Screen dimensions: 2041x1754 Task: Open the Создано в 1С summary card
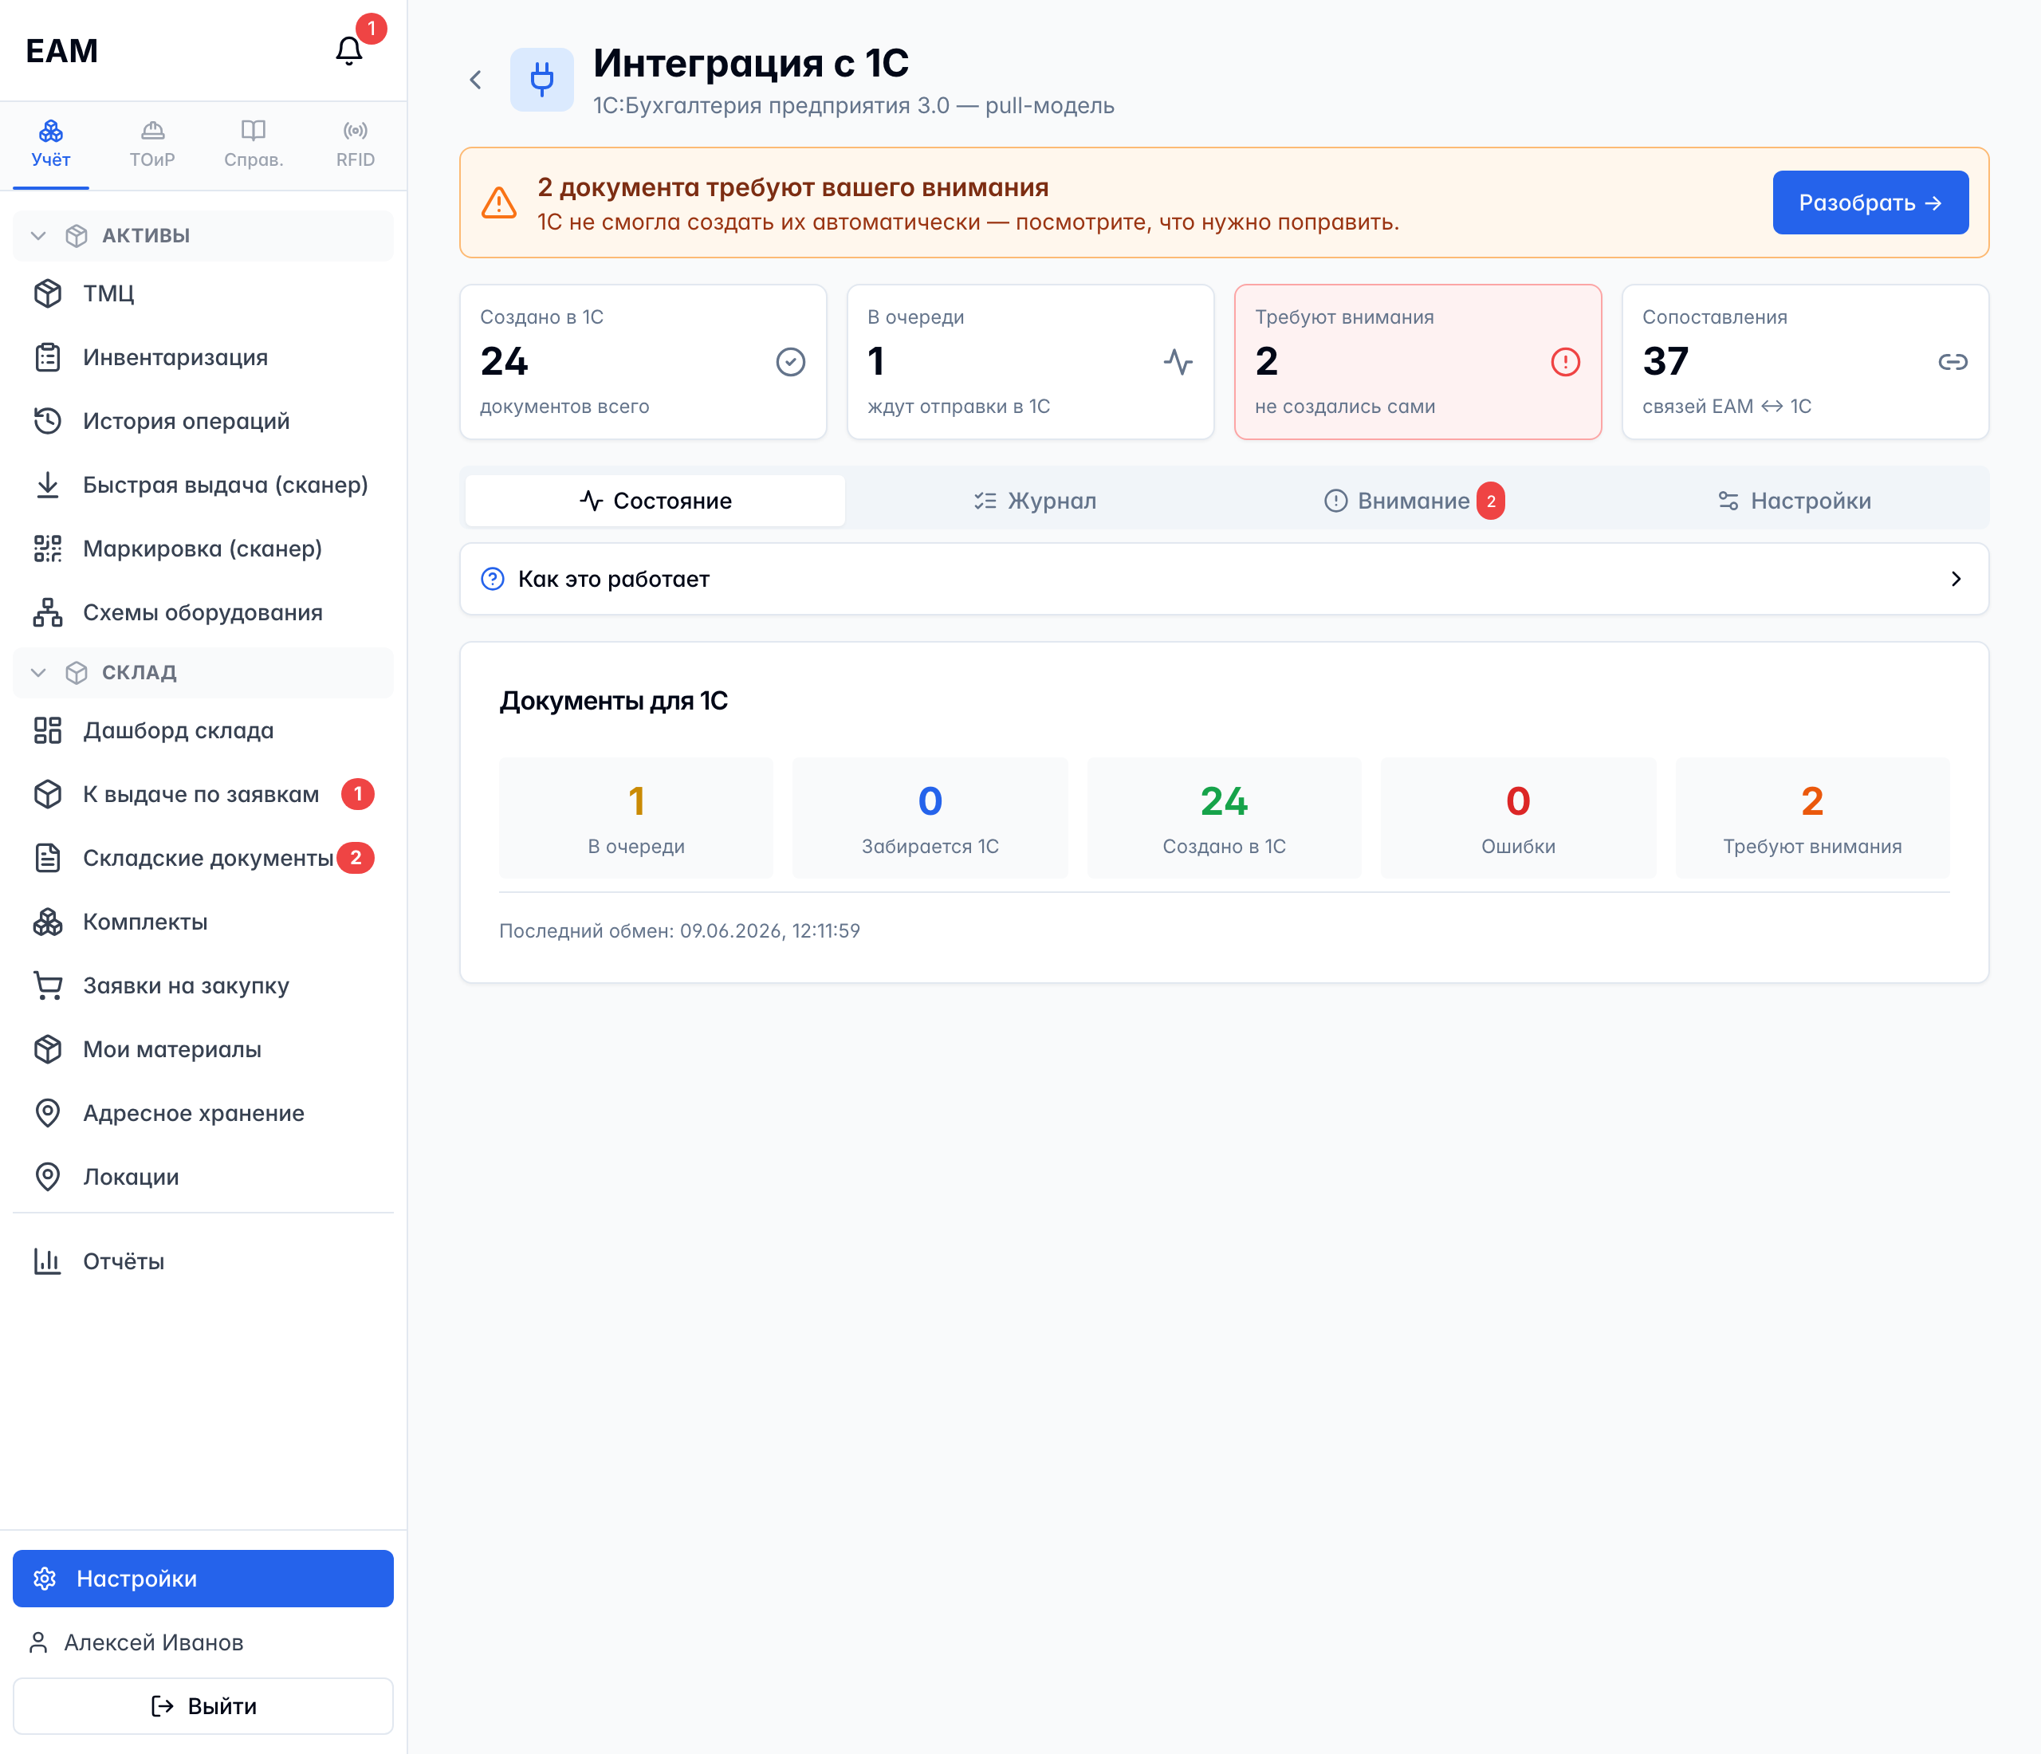click(x=643, y=363)
